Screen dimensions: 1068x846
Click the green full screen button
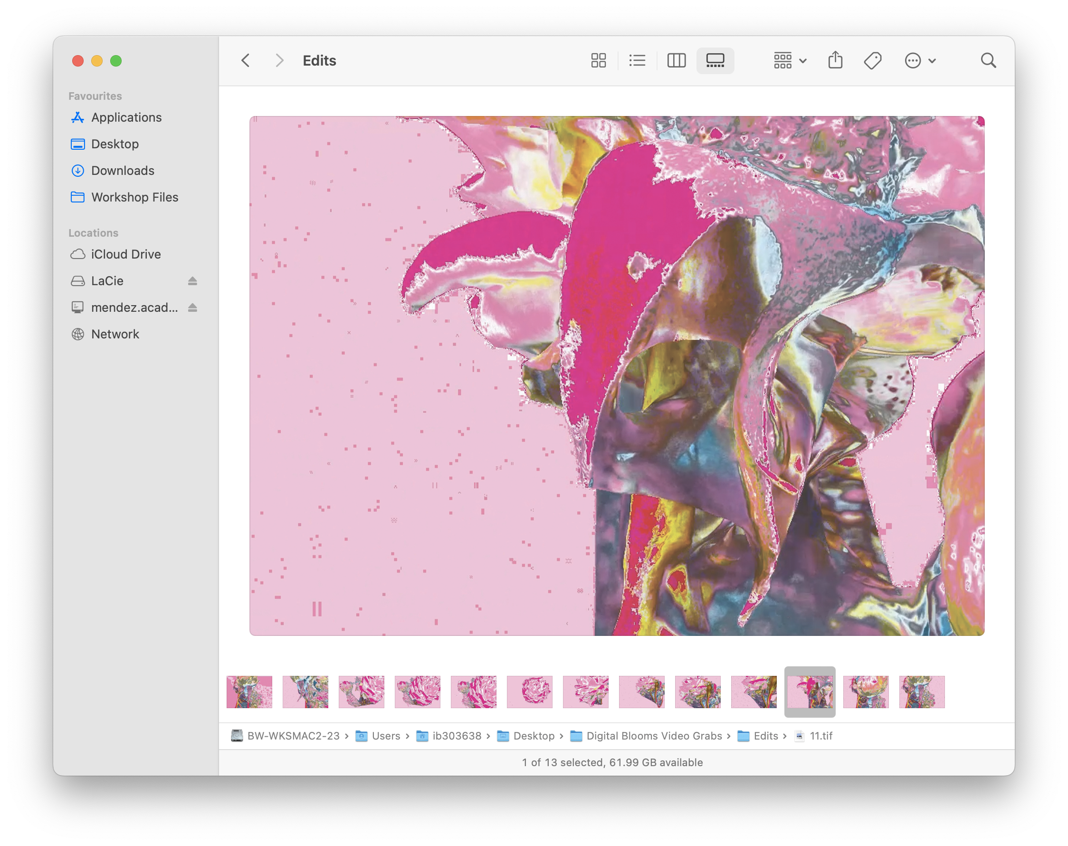(x=116, y=60)
